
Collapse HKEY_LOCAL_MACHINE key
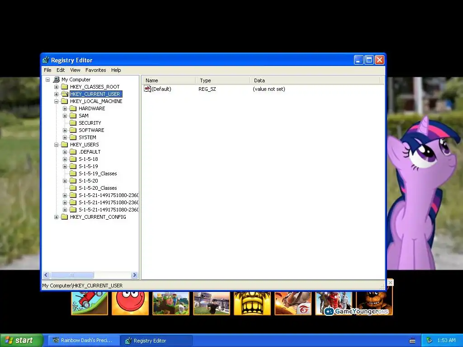tap(56, 101)
